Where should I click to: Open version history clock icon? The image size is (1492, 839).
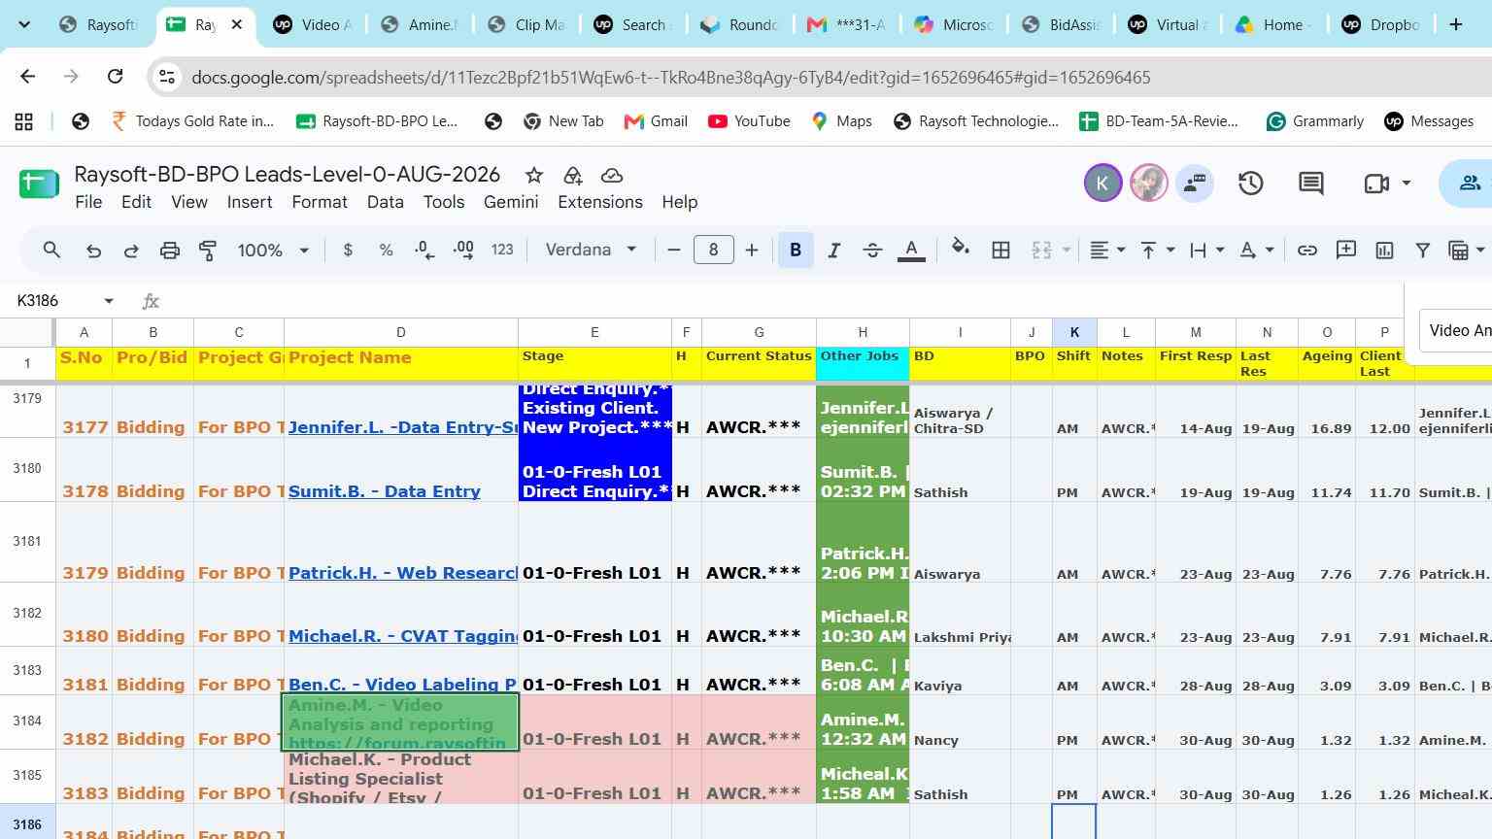[x=1250, y=183]
